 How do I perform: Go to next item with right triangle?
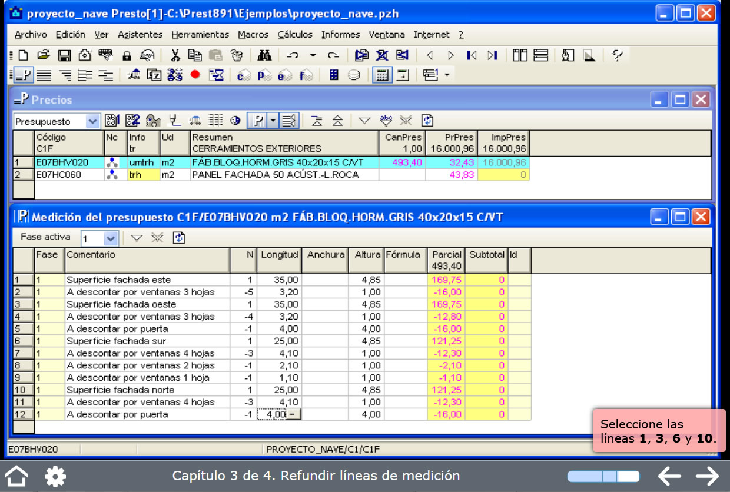(x=451, y=55)
